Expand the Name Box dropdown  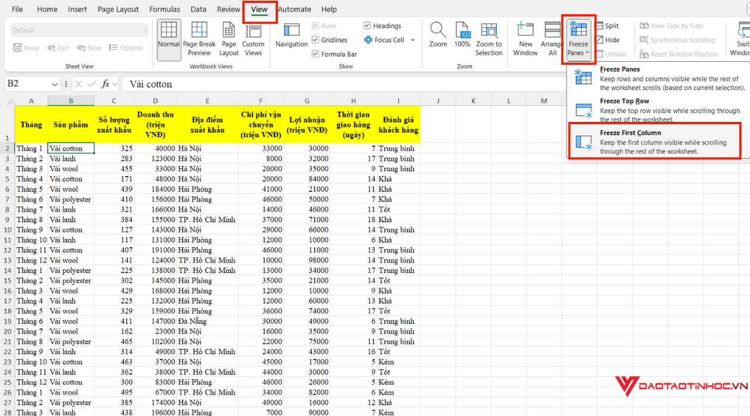click(55, 84)
